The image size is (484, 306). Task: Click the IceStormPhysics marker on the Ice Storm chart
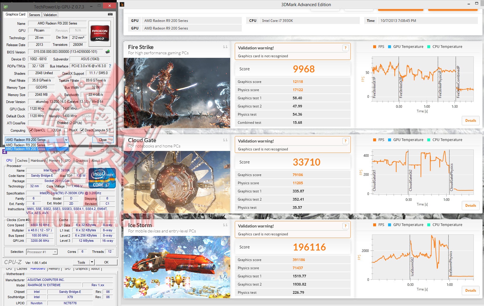coord(451,263)
